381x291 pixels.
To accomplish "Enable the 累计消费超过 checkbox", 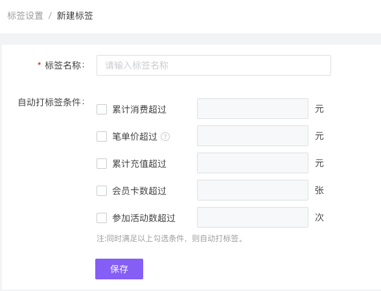I will click(x=102, y=109).
